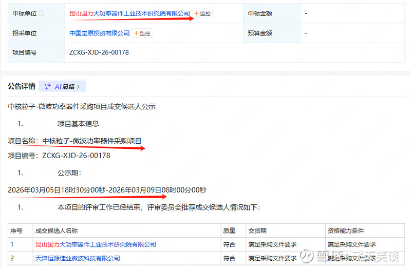Open 天津恒源佳业微波科技有限公司 link
The height and width of the screenshot is (269, 411).
(x=78, y=258)
